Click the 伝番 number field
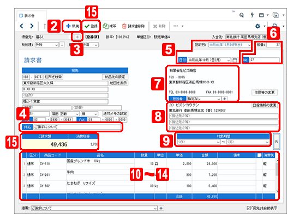The image size is (287, 214). (273, 45)
